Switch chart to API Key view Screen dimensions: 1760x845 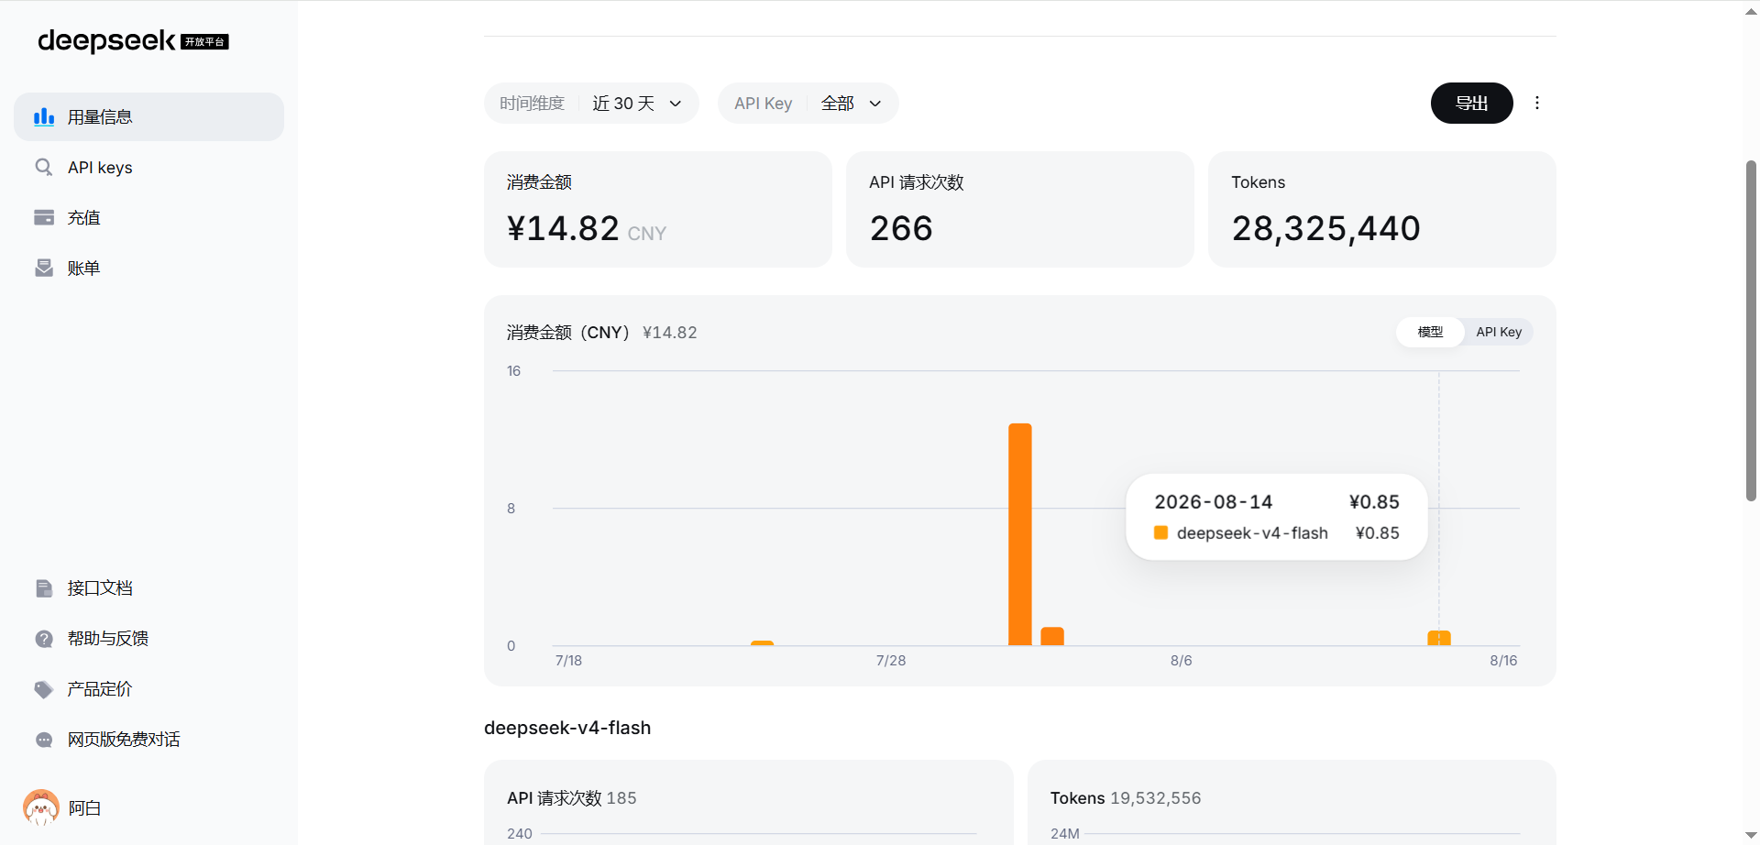click(1499, 332)
